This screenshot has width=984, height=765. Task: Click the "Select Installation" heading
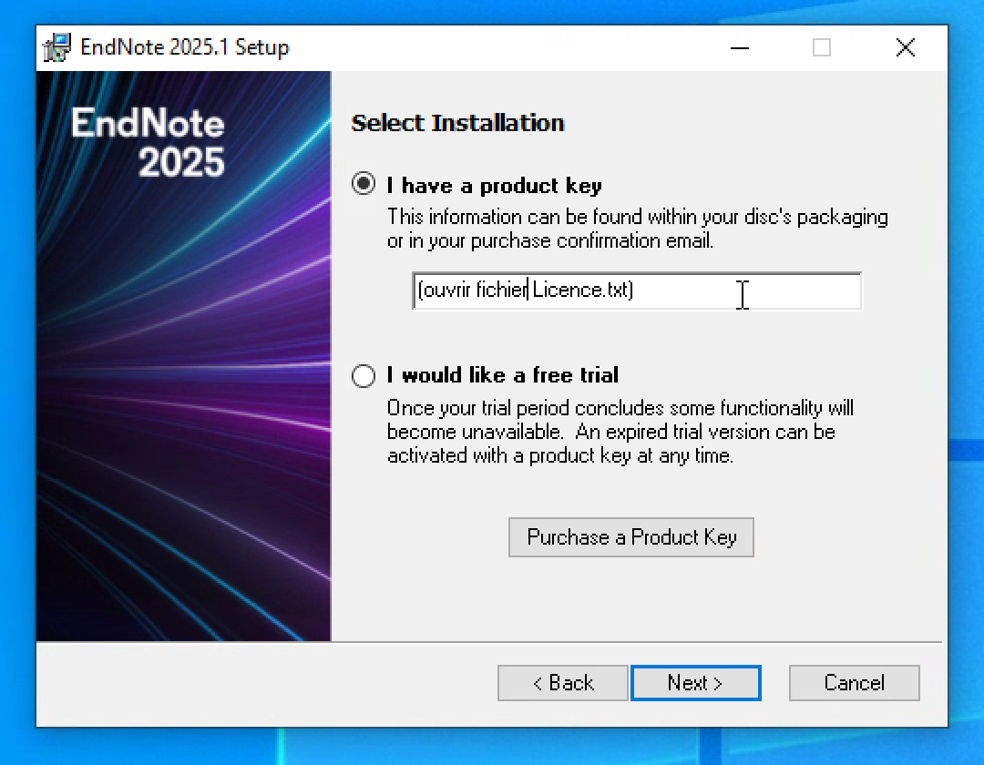click(457, 123)
